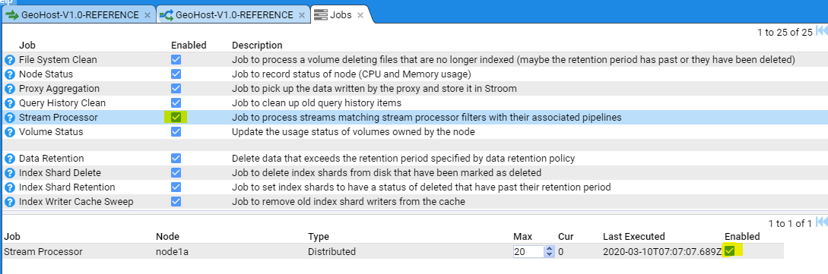Disable the Data Retention job
The image size is (828, 274).
(x=176, y=158)
